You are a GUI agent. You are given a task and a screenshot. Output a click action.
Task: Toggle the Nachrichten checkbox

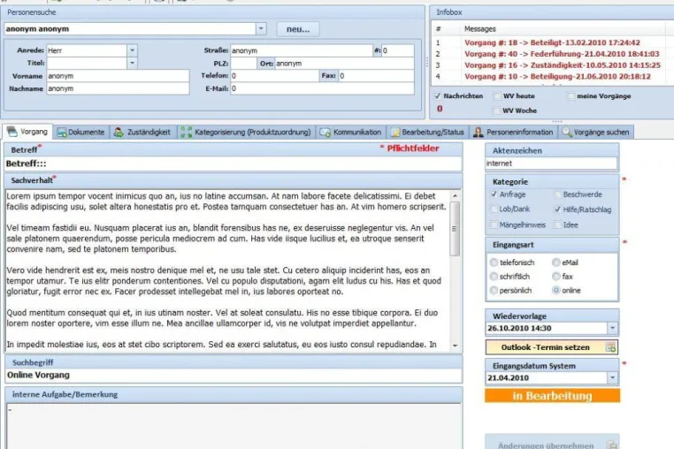(438, 95)
